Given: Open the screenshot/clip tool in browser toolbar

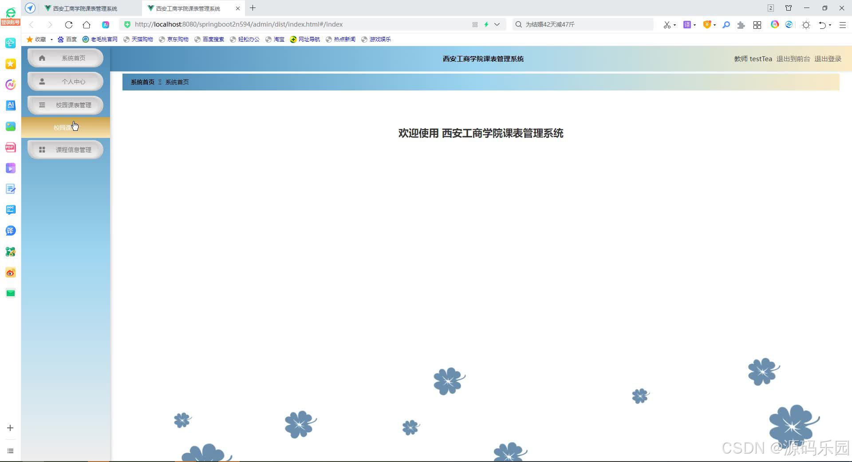Looking at the screenshot, I should pyautogui.click(x=667, y=25).
